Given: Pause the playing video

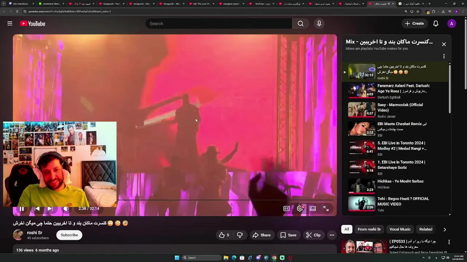Looking at the screenshot, I should click(22, 209).
